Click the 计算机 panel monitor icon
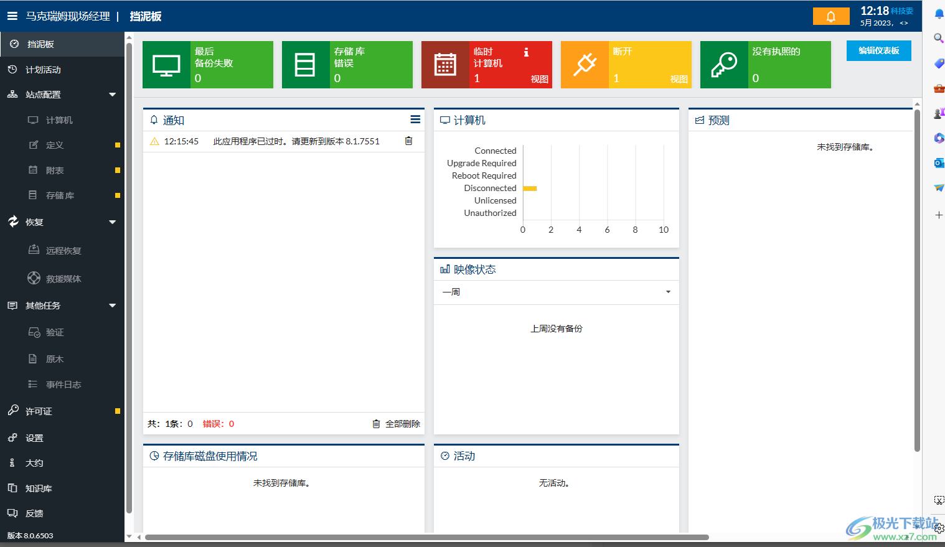 (445, 120)
